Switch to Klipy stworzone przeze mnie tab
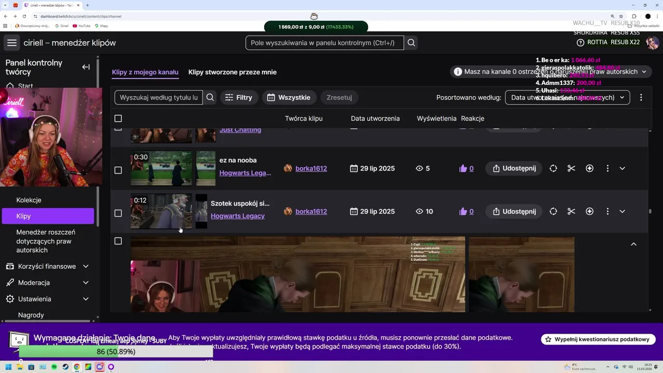The height and width of the screenshot is (373, 663). click(x=232, y=72)
